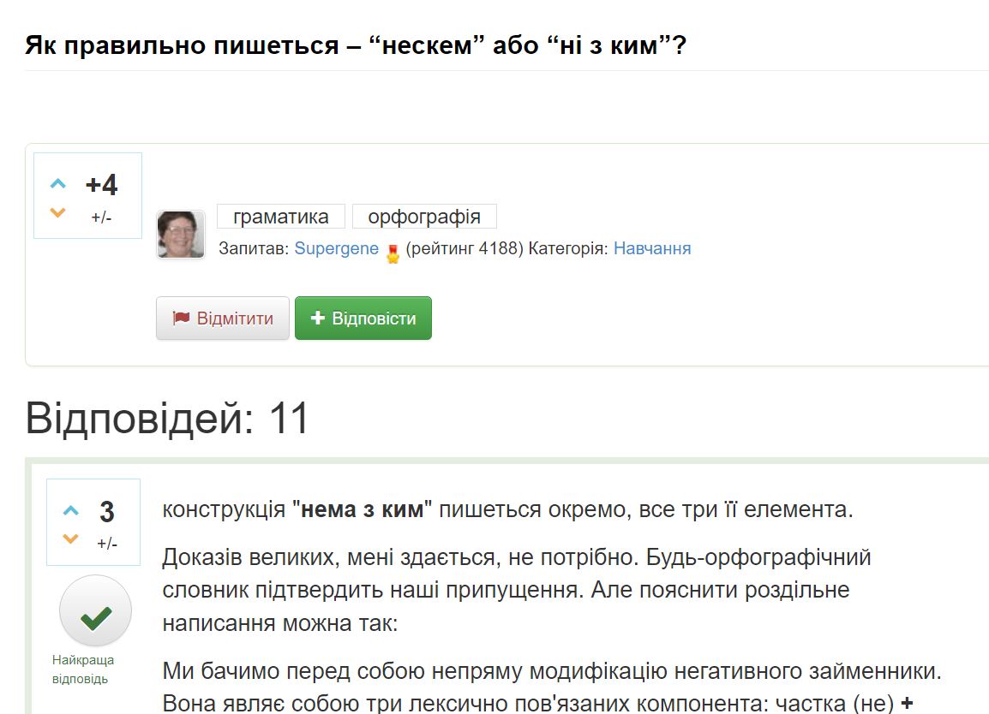This screenshot has width=989, height=714.
Task: Click the red flag icon in Відмітити
Action: pos(181,318)
